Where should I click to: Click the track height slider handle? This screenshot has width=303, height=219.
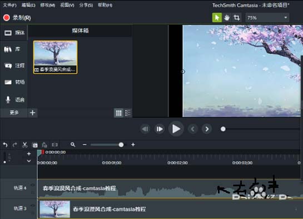(4, 162)
